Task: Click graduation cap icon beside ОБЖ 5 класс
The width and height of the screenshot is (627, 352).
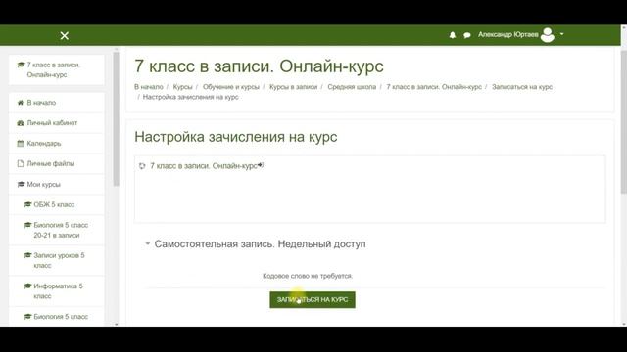Action: point(27,204)
